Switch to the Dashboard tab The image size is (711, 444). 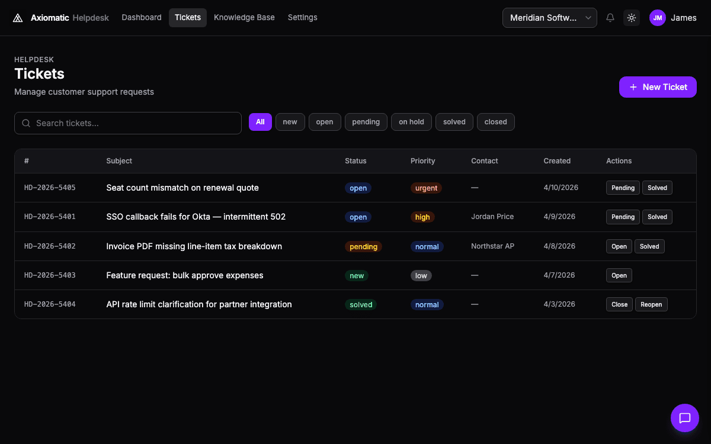141,18
